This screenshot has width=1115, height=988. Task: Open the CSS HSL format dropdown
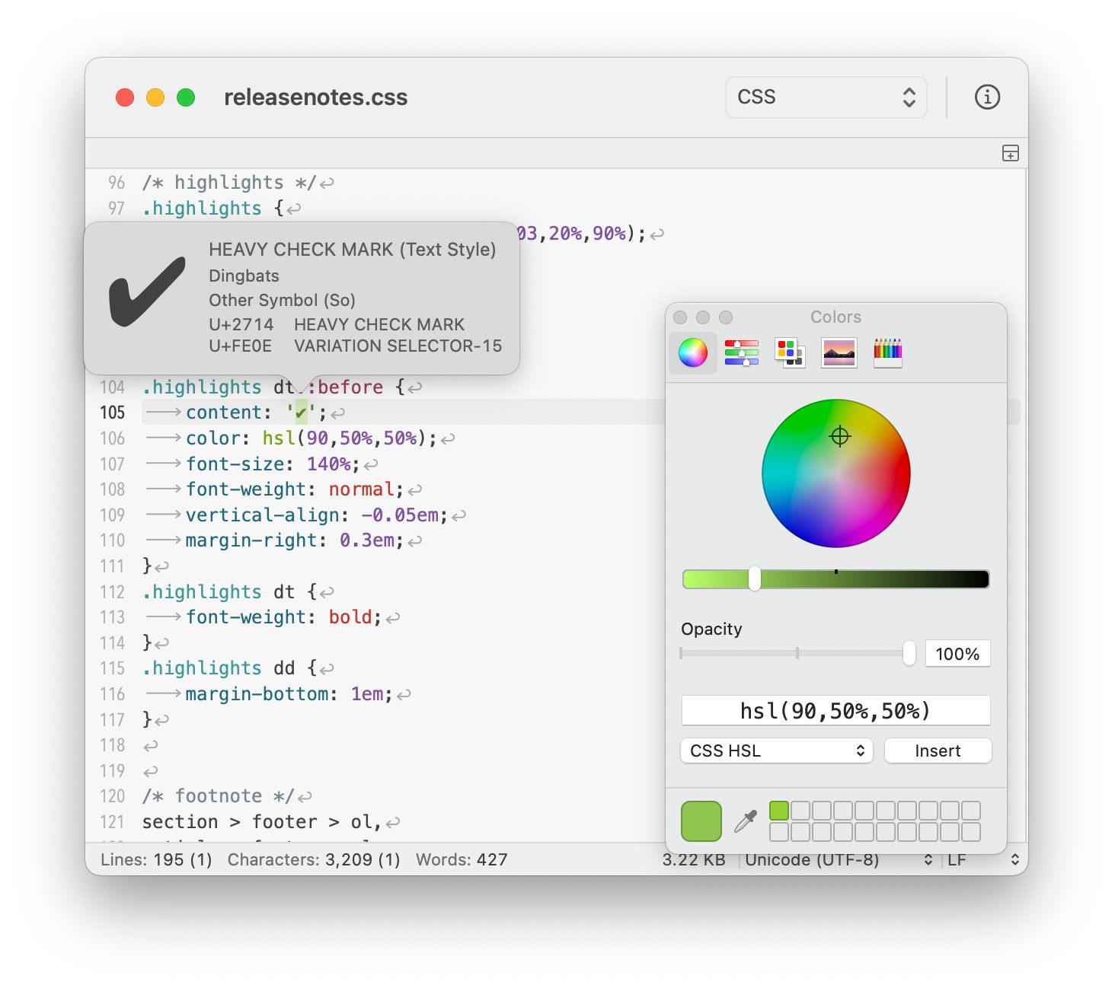pos(776,751)
